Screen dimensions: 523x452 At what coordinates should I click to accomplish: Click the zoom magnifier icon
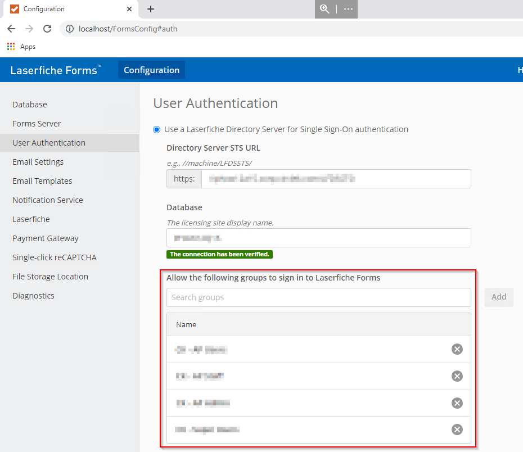(x=324, y=9)
